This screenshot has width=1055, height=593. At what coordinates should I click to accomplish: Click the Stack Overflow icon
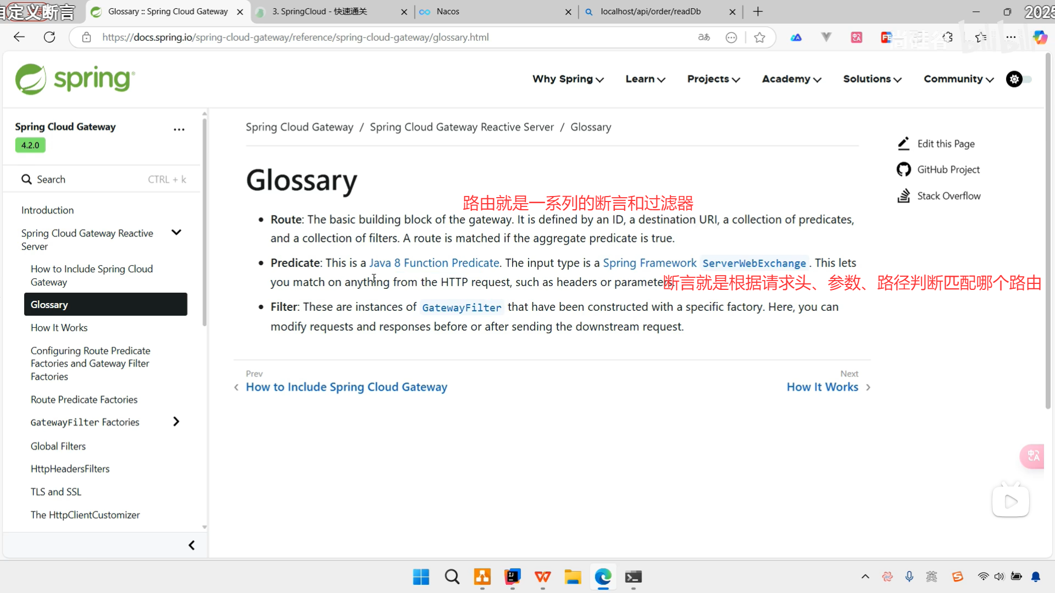tap(903, 196)
